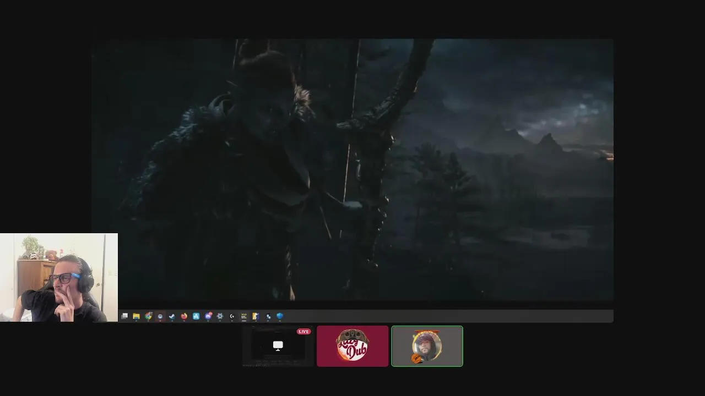The image size is (705, 396).
Task: Open File Explorer from the taskbar
Action: pyautogui.click(x=136, y=316)
